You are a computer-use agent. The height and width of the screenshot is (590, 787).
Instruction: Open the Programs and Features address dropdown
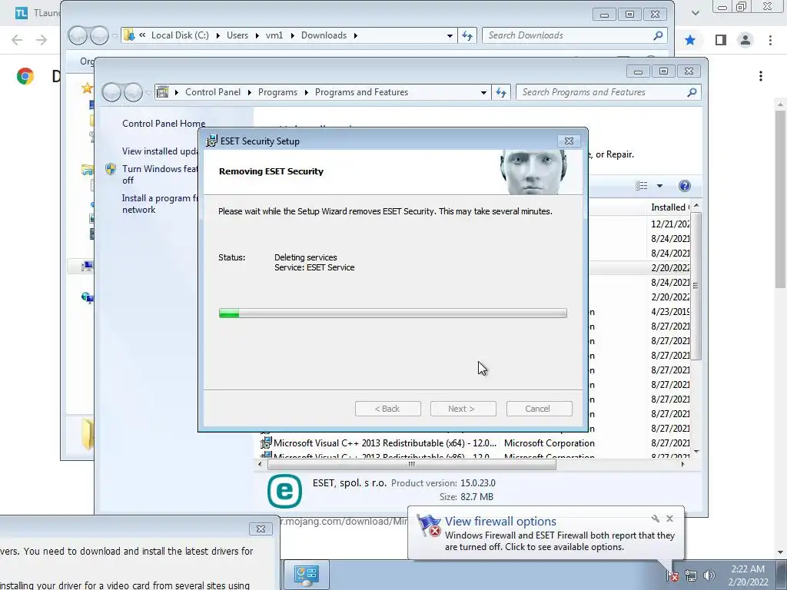(x=483, y=92)
